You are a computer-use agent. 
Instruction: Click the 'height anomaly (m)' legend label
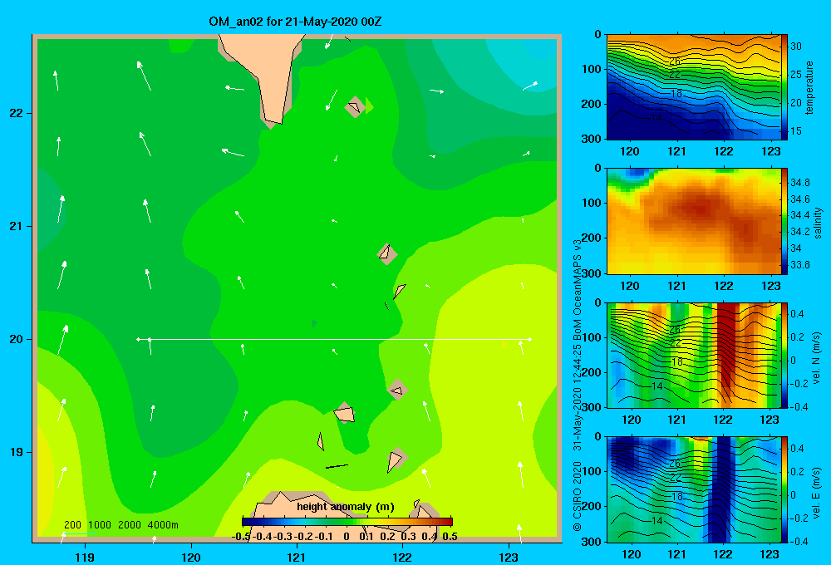(346, 507)
